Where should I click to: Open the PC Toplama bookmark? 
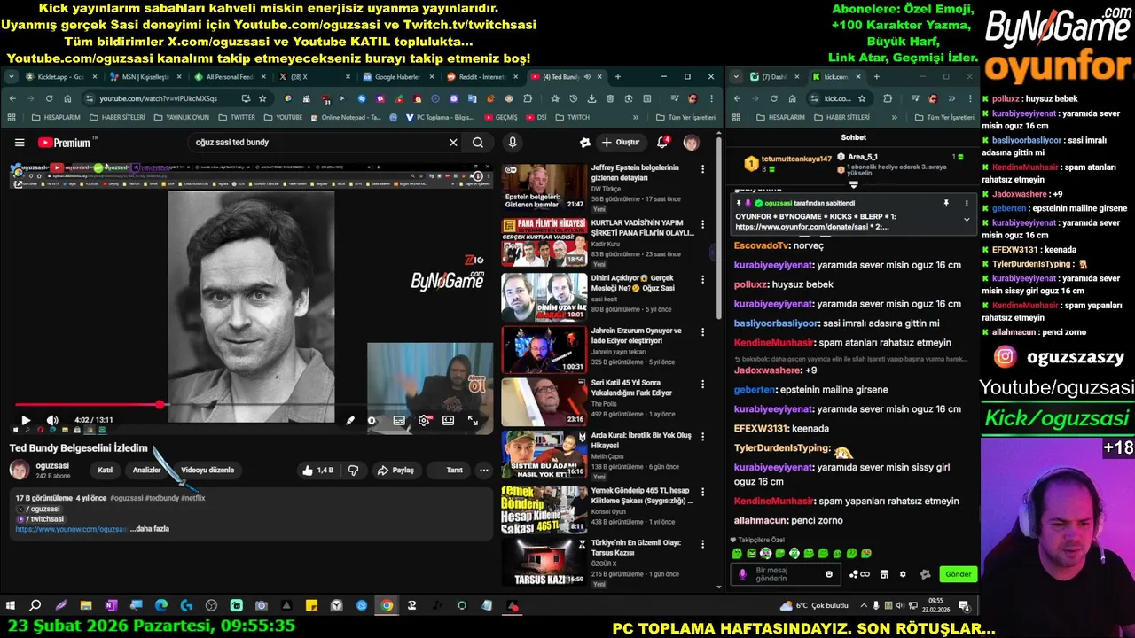pyautogui.click(x=440, y=117)
